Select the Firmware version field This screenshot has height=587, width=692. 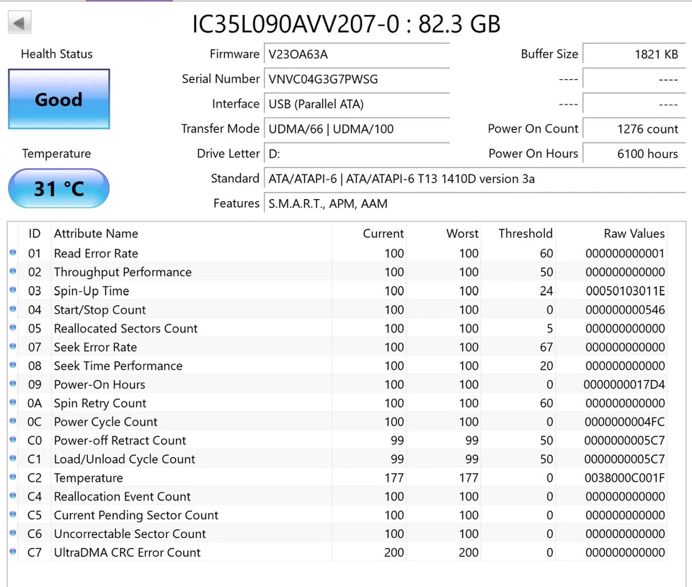357,54
